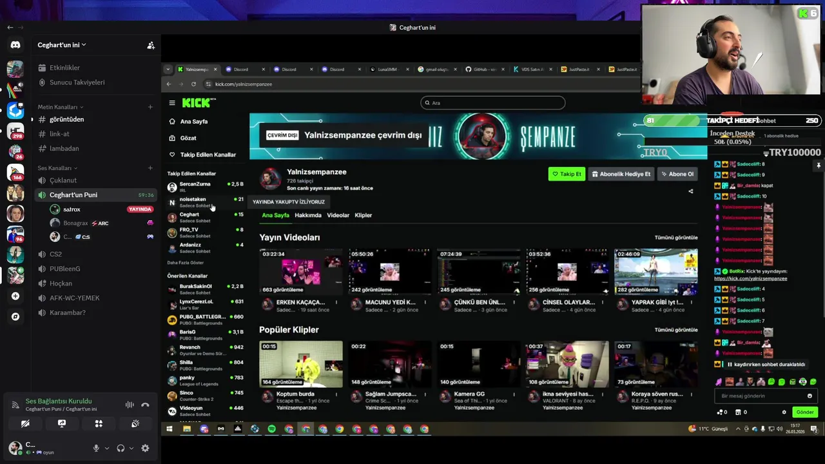Image resolution: width=825 pixels, height=464 pixels.
Task: Deafen using the headphones icon
Action: click(121, 448)
